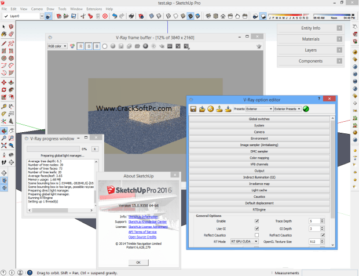The width and height of the screenshot is (359, 276).
Task: Open the Exterior presets category dropdown
Action: click(259, 109)
